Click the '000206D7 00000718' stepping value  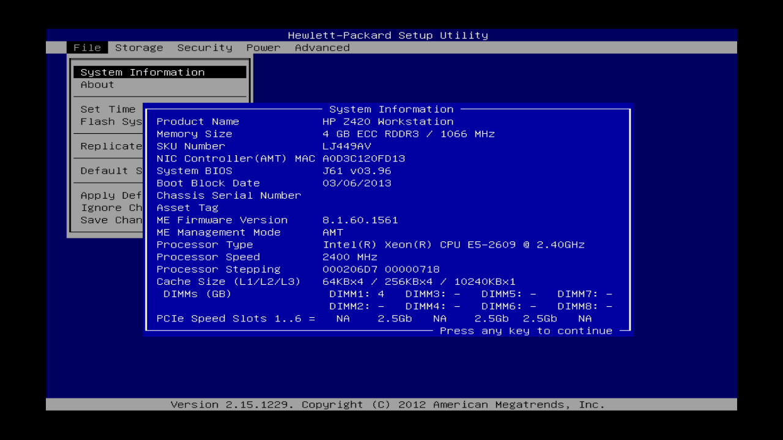click(381, 269)
